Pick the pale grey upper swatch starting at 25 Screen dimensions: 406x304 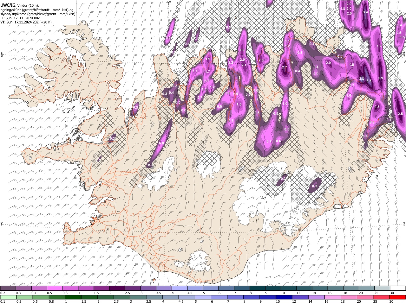382,288
